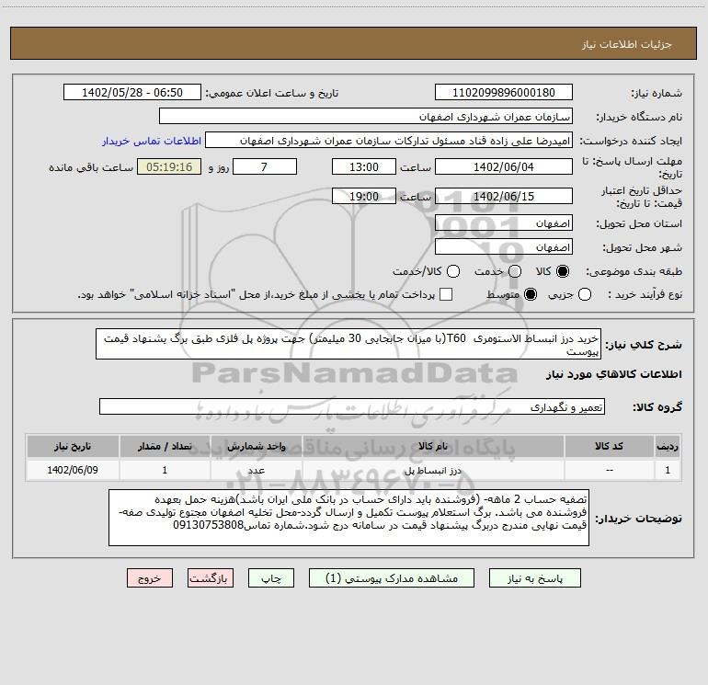The image size is (708, 685).
Task: Click the ردیف column header
Action: click(x=668, y=447)
